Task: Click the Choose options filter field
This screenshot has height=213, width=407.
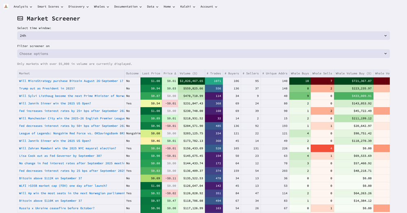Action: (x=203, y=54)
